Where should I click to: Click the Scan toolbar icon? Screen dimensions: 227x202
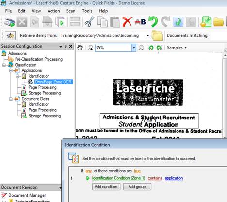point(10,22)
